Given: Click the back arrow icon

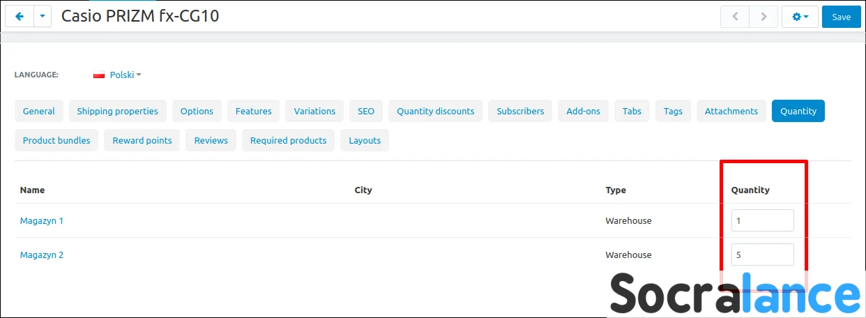Looking at the screenshot, I should 20,17.
